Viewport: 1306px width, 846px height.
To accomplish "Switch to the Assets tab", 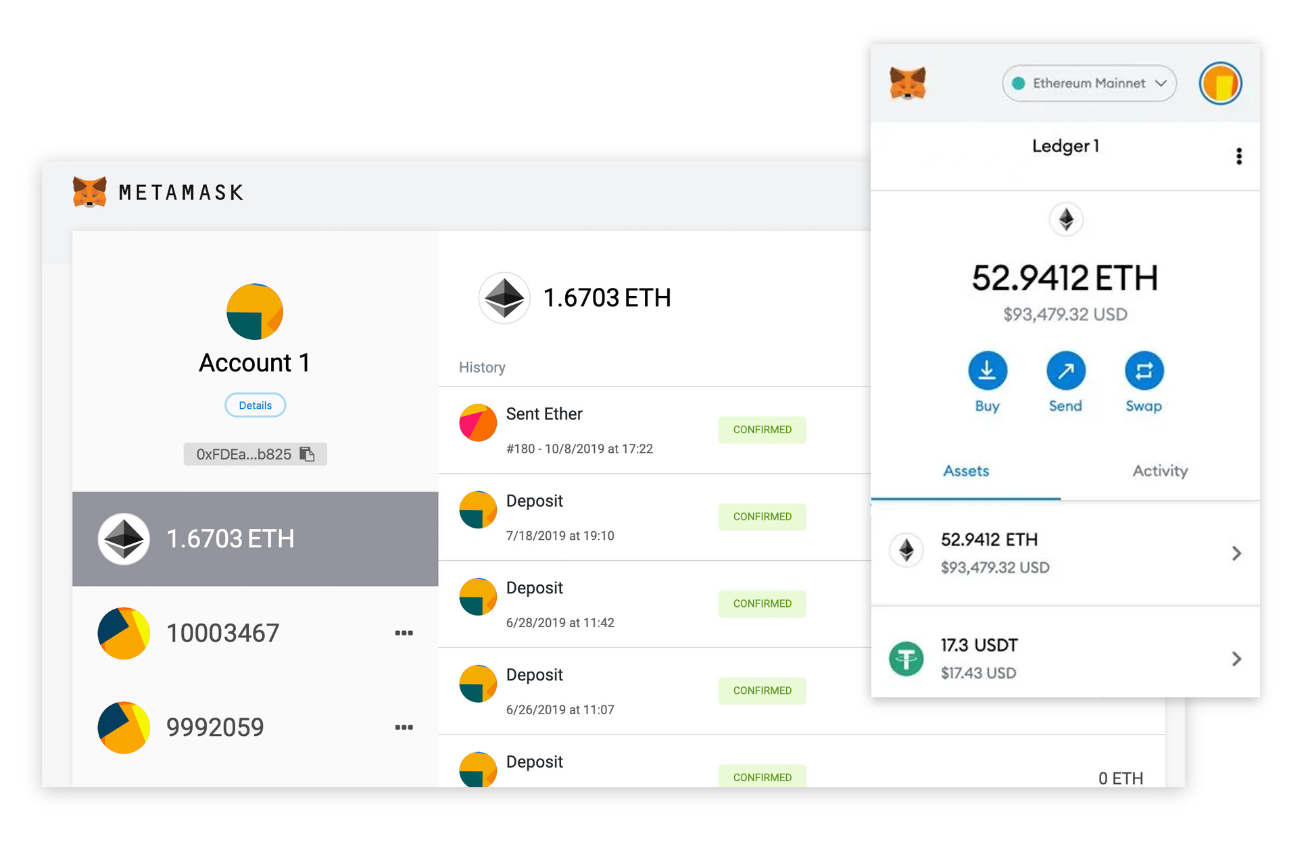I will (966, 471).
